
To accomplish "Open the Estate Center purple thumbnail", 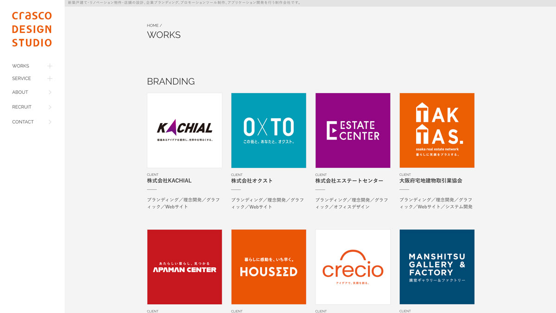I will [x=353, y=130].
